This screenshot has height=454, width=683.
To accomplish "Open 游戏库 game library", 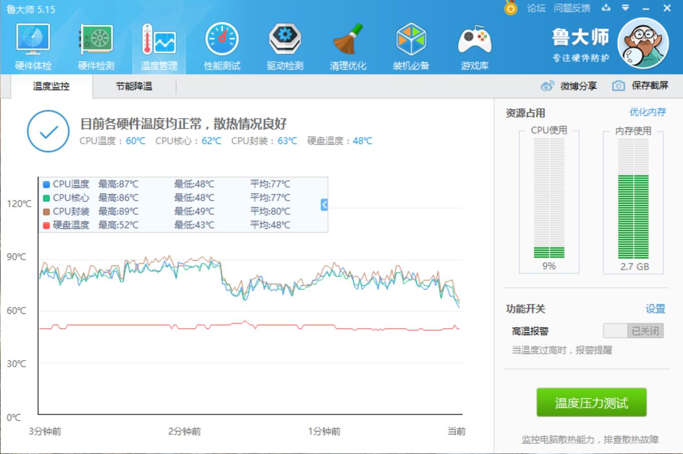I will click(x=474, y=47).
